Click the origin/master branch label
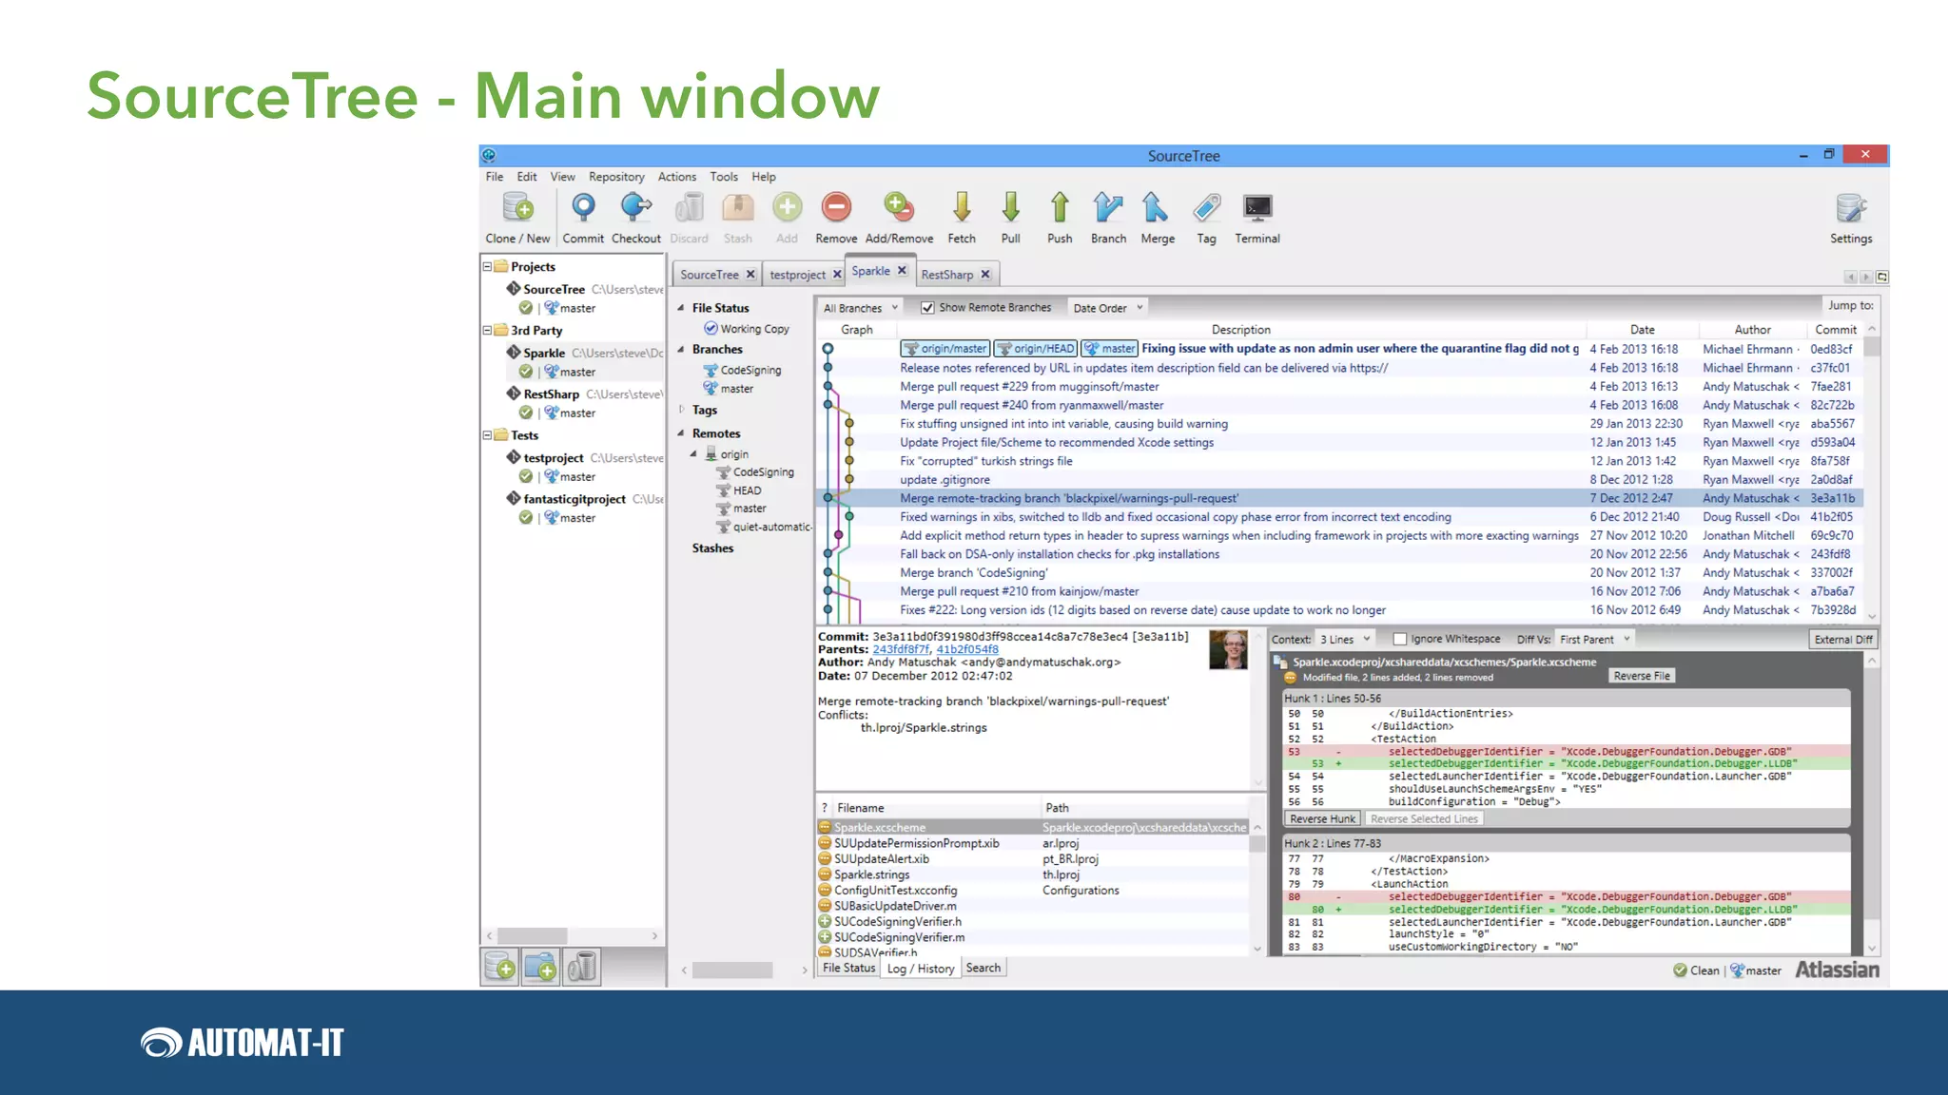This screenshot has width=1948, height=1095. pyautogui.click(x=945, y=349)
